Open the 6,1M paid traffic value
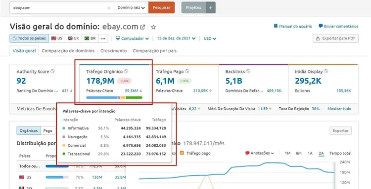The height and width of the screenshot is (189, 371). 165,81
